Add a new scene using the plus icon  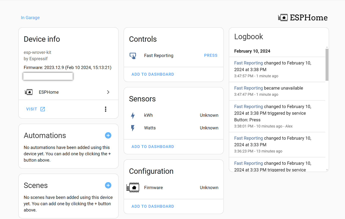108,185
